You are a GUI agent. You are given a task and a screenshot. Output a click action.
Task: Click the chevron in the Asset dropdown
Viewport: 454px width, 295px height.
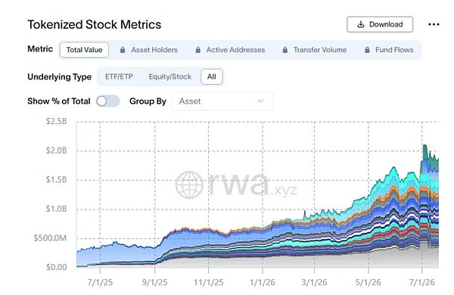(x=260, y=101)
